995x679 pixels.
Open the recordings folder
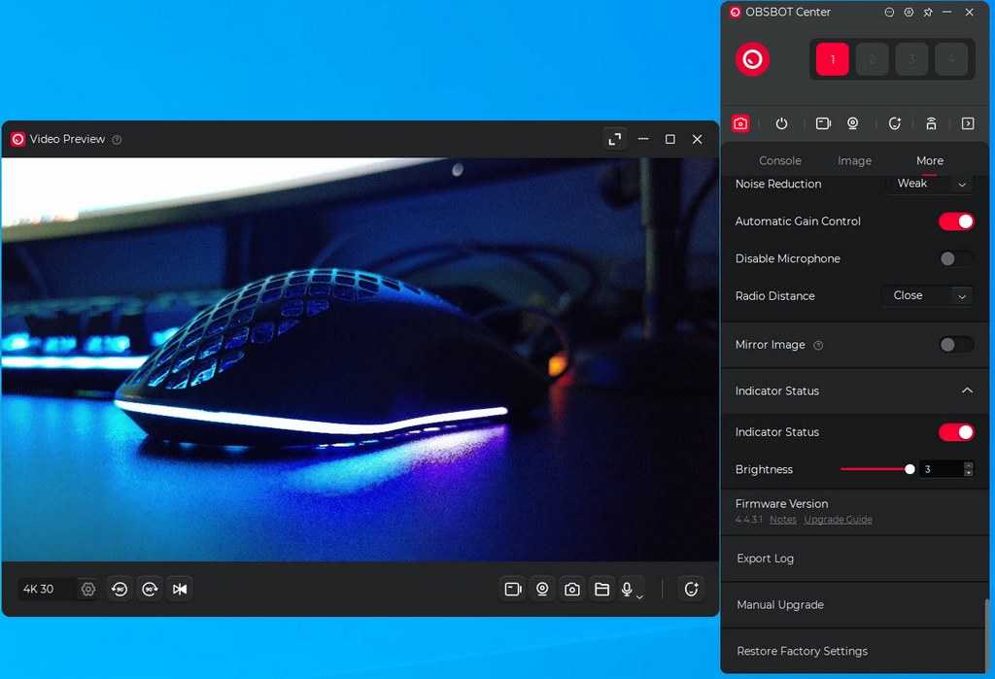[601, 589]
